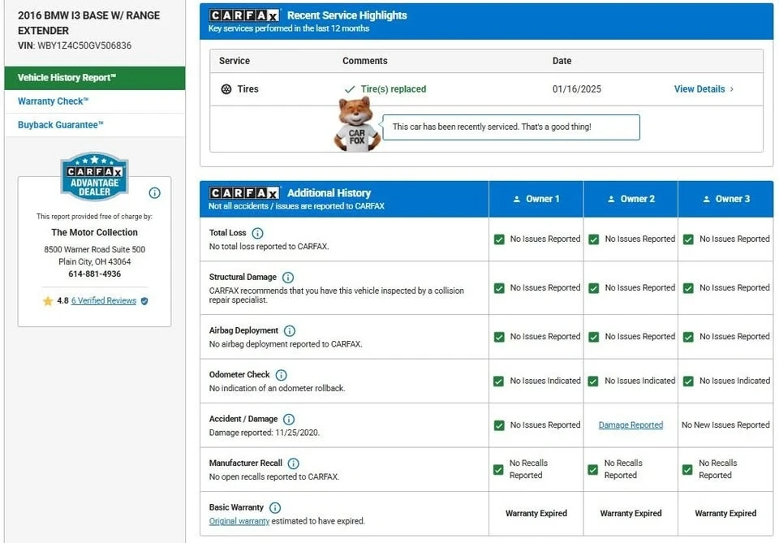This screenshot has height=543, width=779.
Task: Open info icon beside Accident / Damage
Action: click(289, 420)
